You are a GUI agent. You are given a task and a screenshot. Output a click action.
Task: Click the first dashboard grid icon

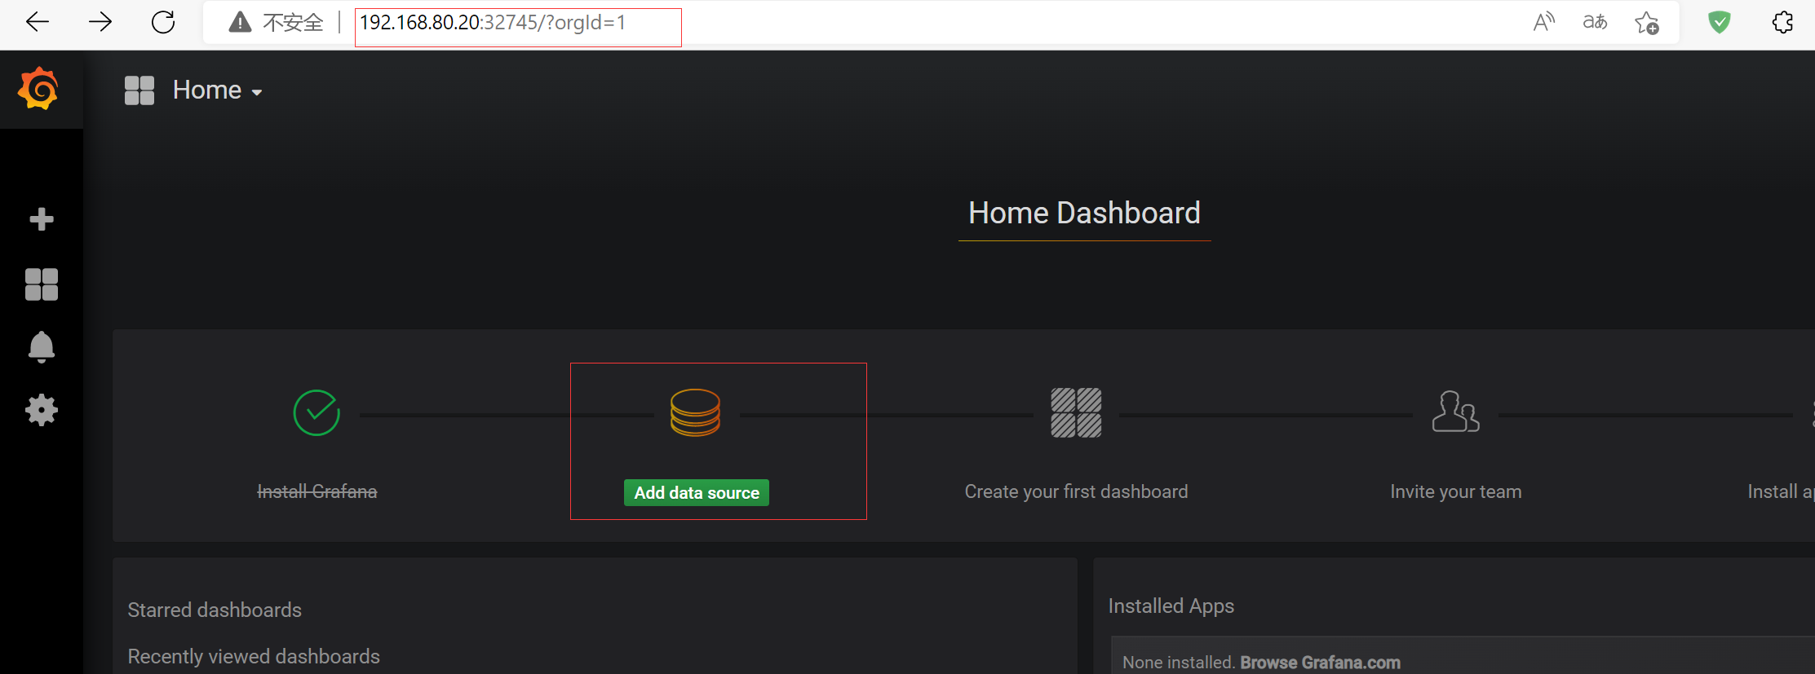click(x=1076, y=412)
